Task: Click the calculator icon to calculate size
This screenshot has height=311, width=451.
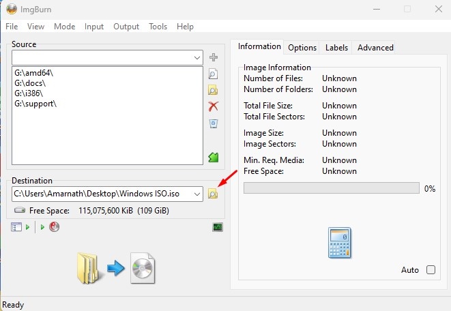Action: click(x=338, y=242)
